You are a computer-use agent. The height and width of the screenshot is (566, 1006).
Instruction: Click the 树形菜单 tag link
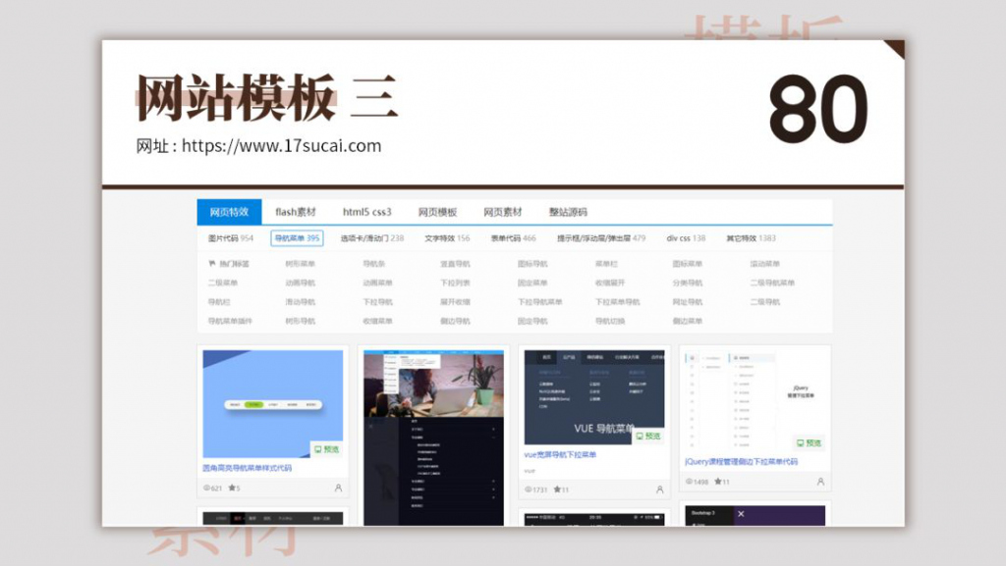298,263
